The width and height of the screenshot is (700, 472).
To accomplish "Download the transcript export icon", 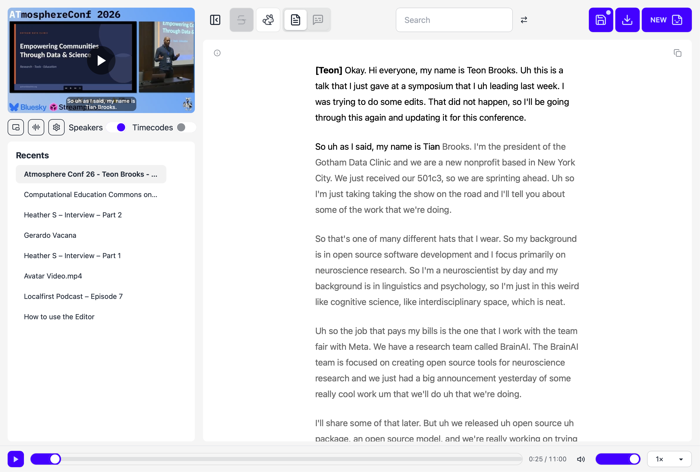I will pos(627,20).
